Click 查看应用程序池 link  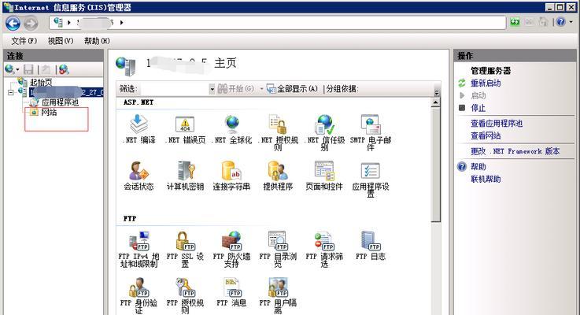[x=497, y=124]
